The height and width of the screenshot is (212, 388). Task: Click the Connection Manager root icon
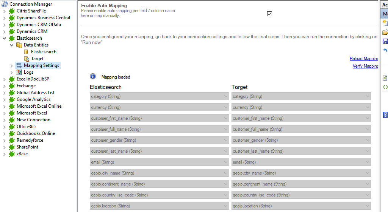coord(5,4)
